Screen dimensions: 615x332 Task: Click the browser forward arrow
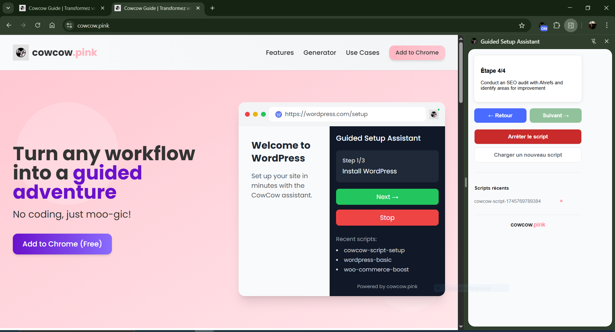(23, 25)
